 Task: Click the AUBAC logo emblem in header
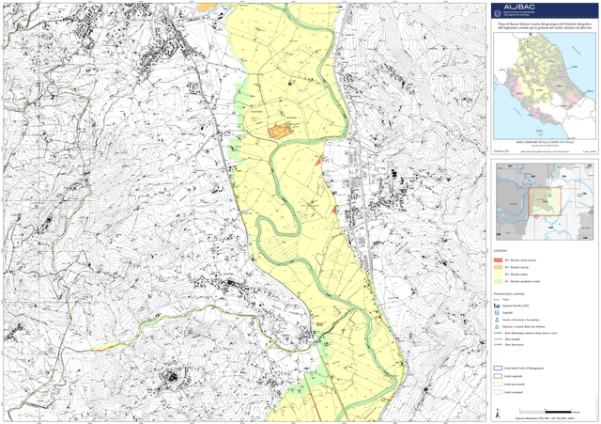click(x=498, y=12)
